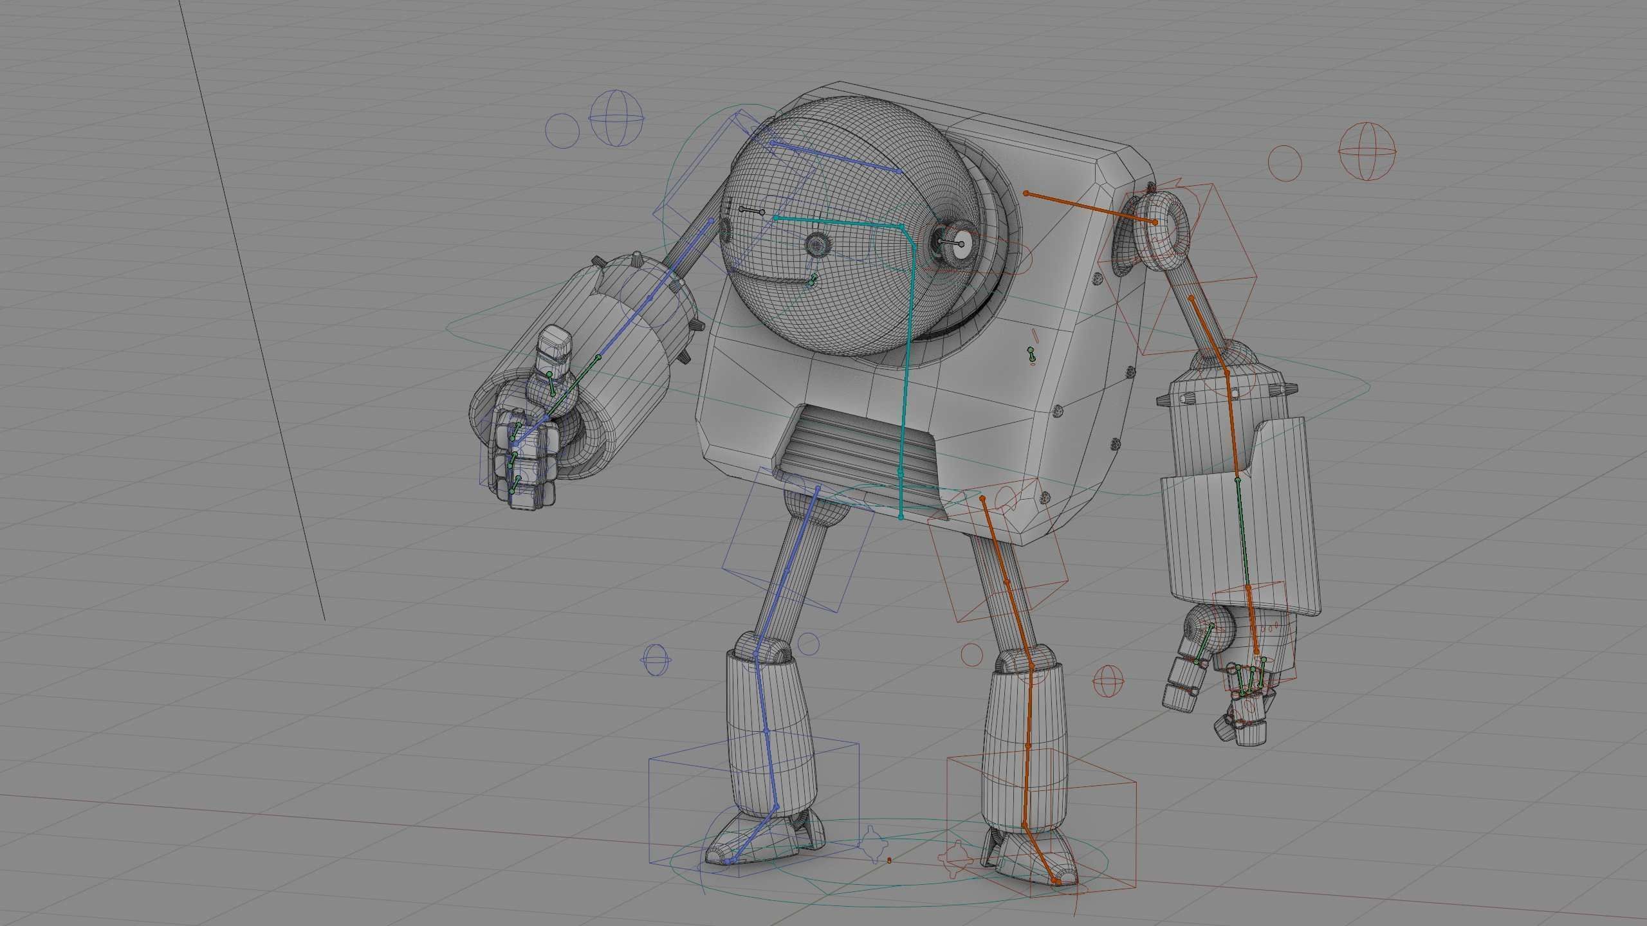Select the red hip box control above the orange thigh
This screenshot has height=926, width=1647.
[x=998, y=550]
